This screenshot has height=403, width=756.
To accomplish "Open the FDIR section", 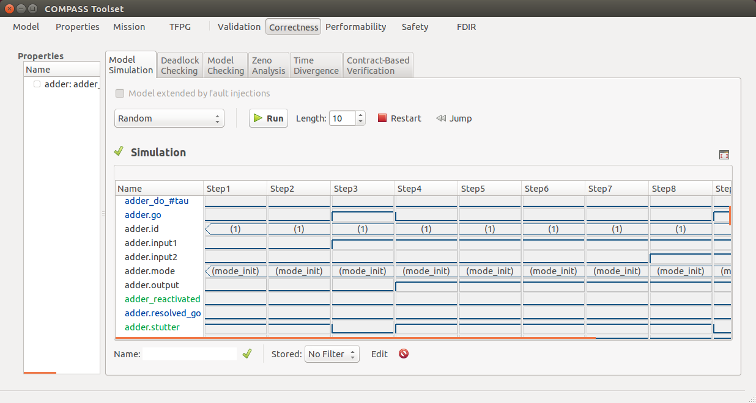I will tap(466, 27).
